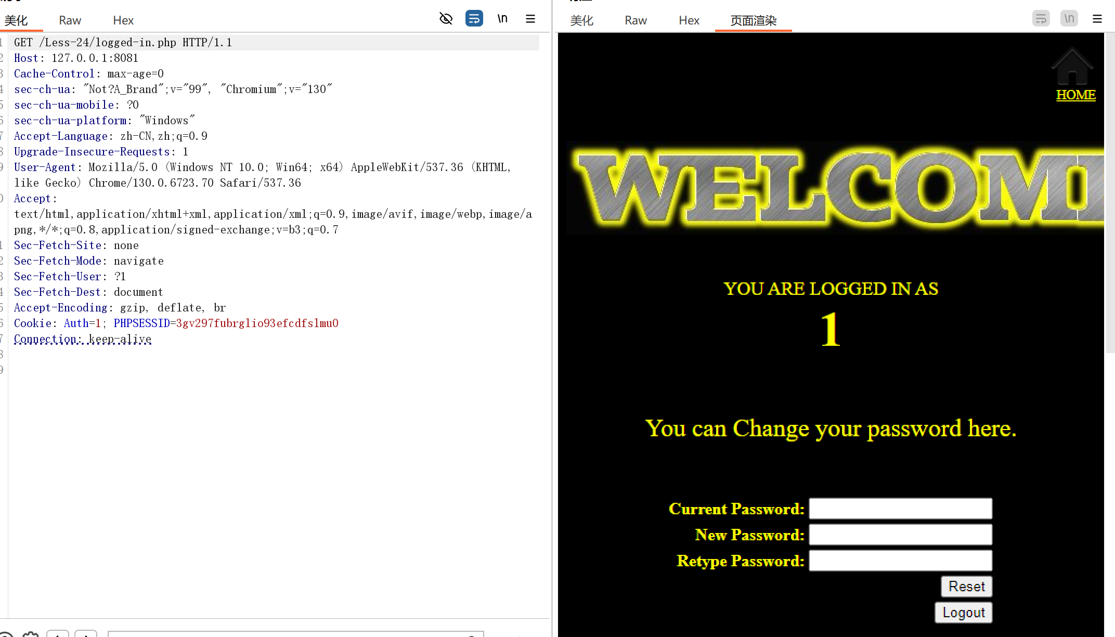Image resolution: width=1115 pixels, height=637 pixels.
Task: Open the response 美化 tab
Action: click(581, 20)
